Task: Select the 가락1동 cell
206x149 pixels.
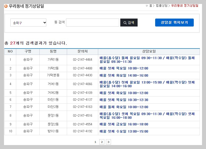Action: [53, 60]
